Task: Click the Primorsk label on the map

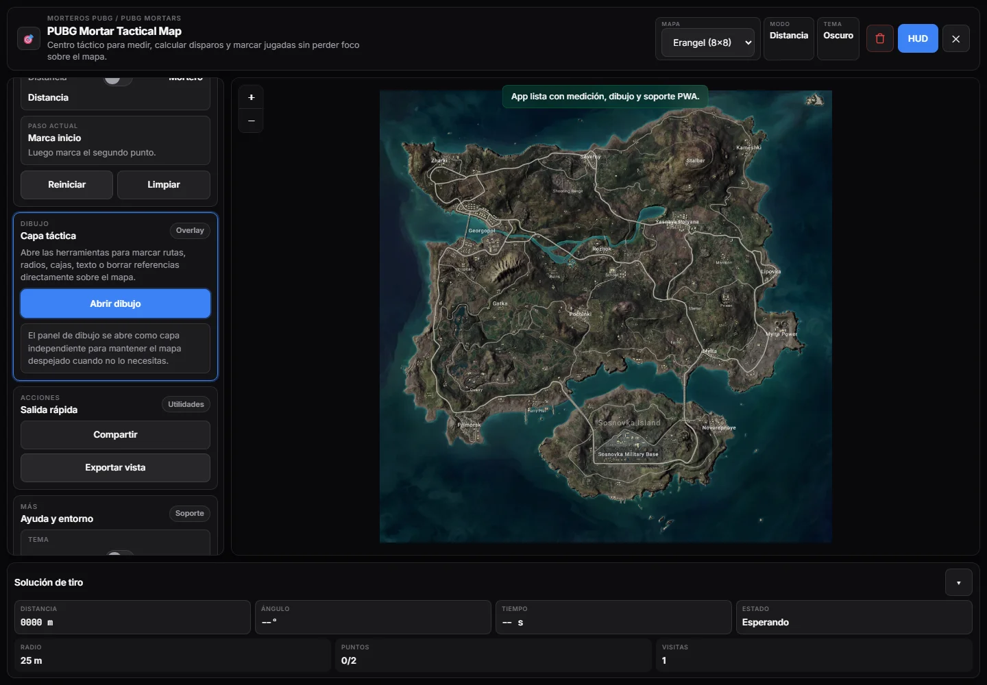Action: 470,425
